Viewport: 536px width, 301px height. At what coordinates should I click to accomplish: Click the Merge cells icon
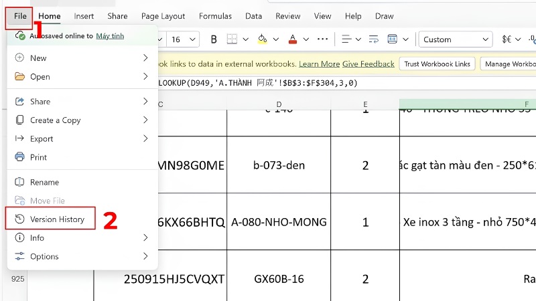[393, 39]
